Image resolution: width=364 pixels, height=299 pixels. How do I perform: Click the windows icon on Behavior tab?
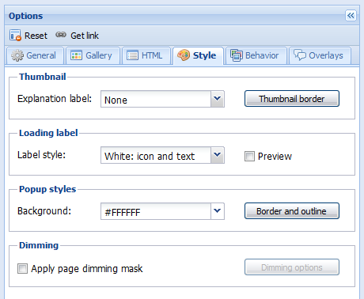tap(237, 55)
